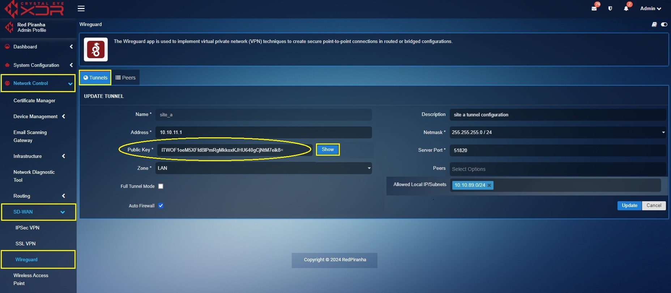Enable Full Tunnel Mode checkbox
671x293 pixels.
161,186
